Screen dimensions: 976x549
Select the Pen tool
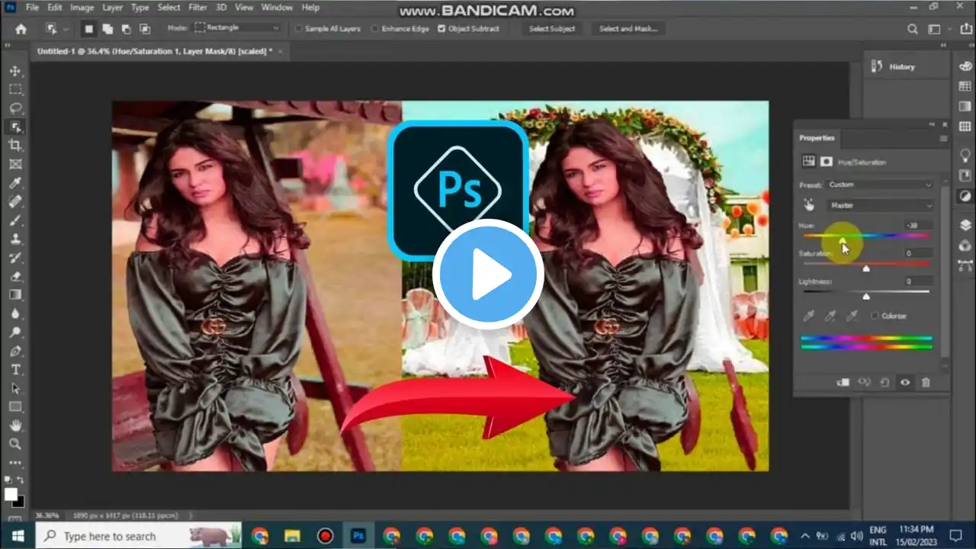coord(15,351)
